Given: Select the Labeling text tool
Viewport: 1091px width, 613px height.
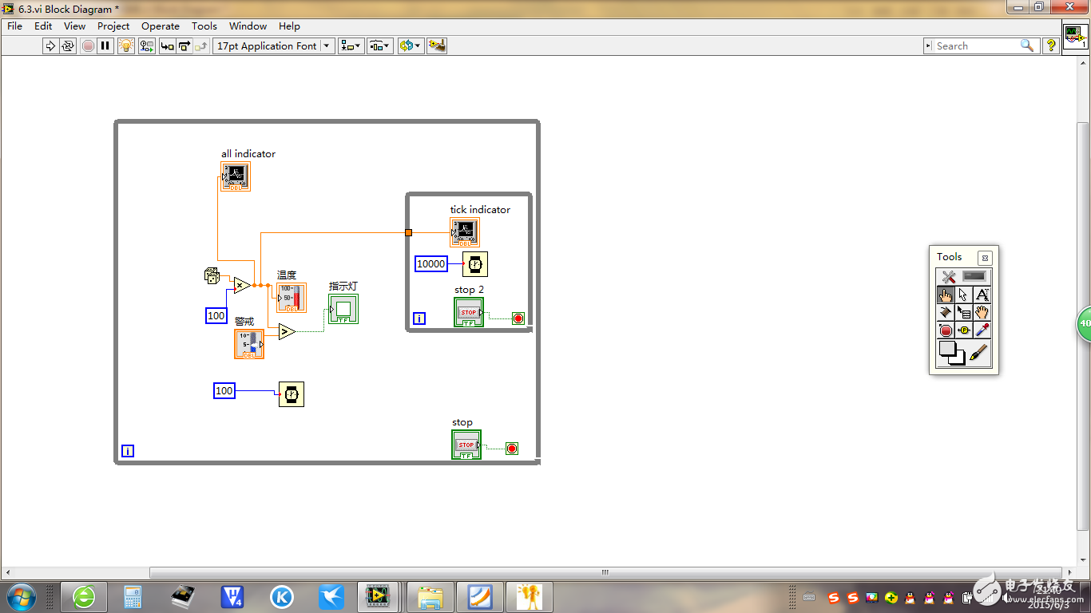Looking at the screenshot, I should [x=982, y=295].
